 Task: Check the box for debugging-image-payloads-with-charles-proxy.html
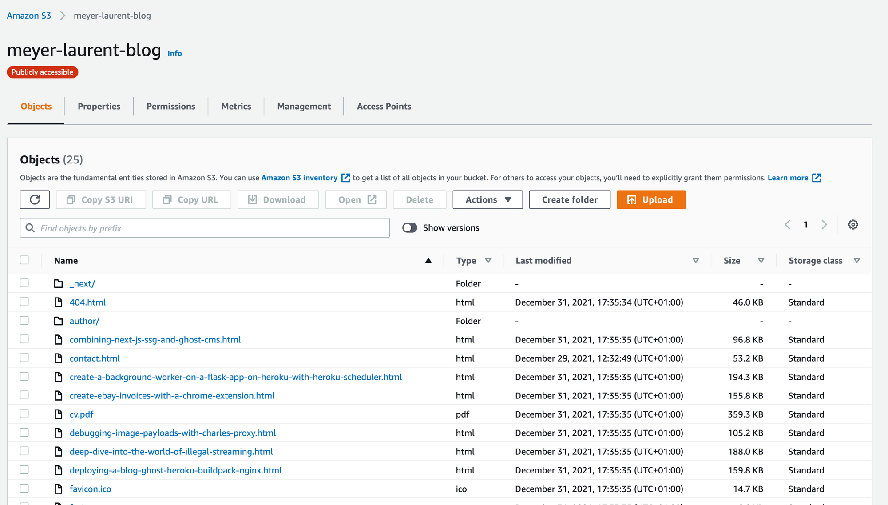(24, 433)
